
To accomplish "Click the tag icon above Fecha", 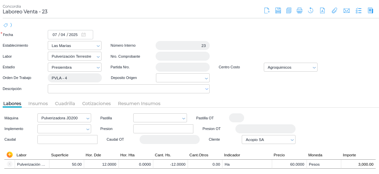I will (x=5, y=25).
